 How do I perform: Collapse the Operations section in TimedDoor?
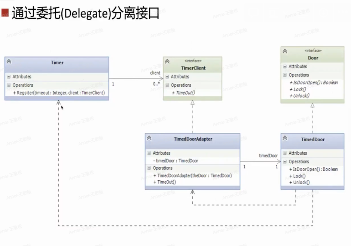[x=285, y=162]
